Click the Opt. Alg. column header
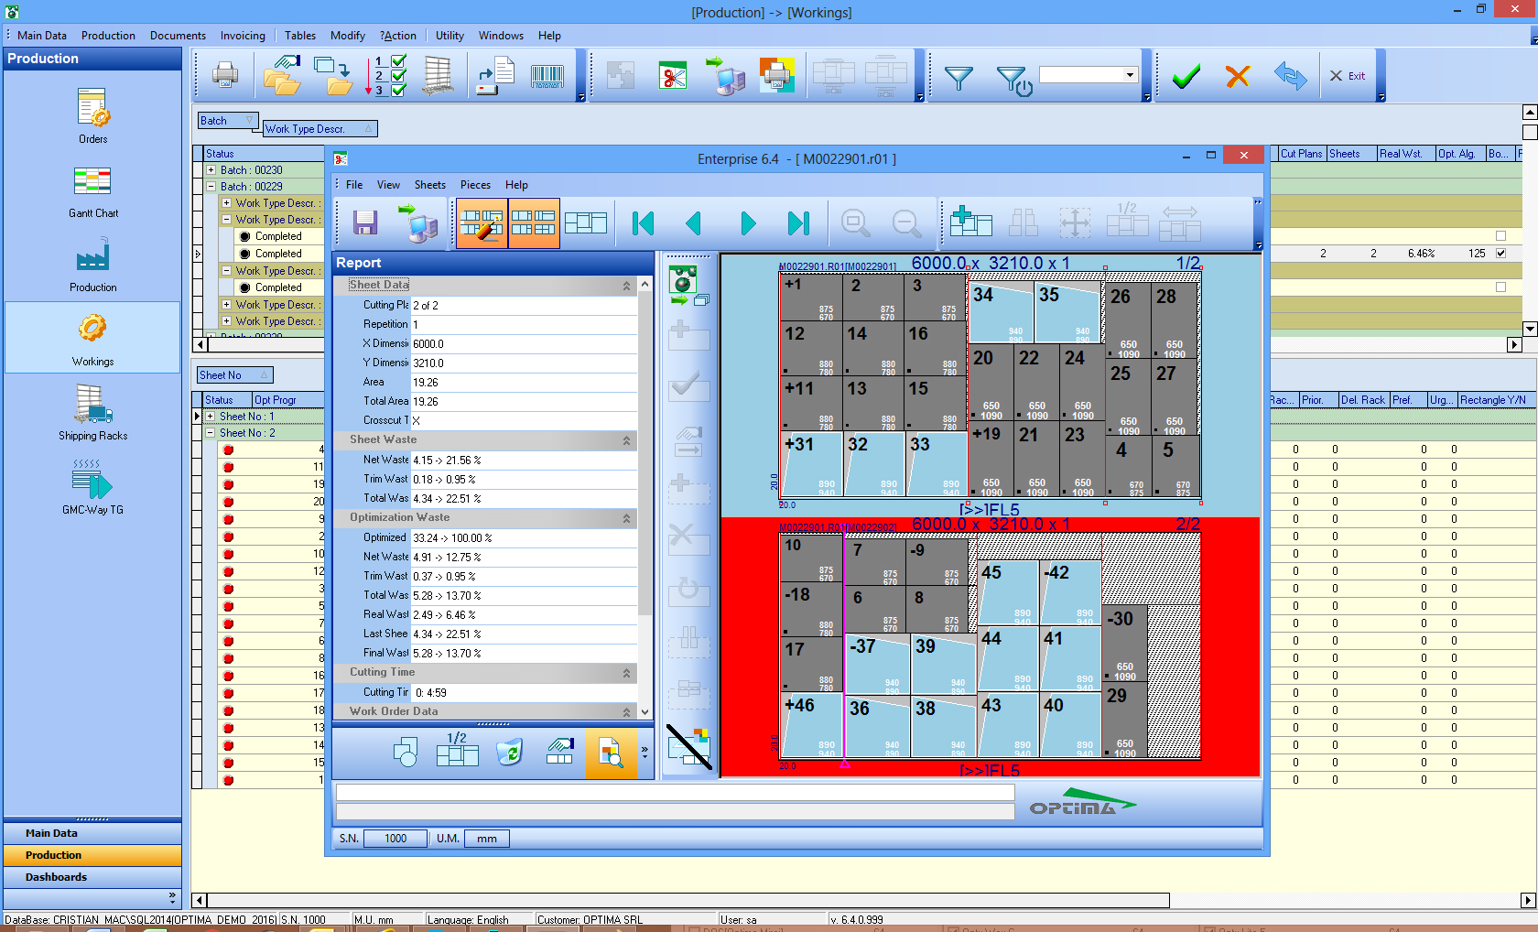1538x932 pixels. pos(1460,154)
